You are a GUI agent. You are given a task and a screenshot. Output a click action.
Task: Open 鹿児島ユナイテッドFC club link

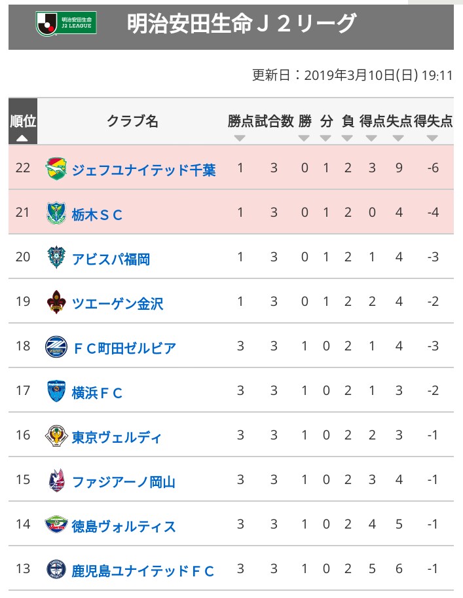pyautogui.click(x=143, y=570)
